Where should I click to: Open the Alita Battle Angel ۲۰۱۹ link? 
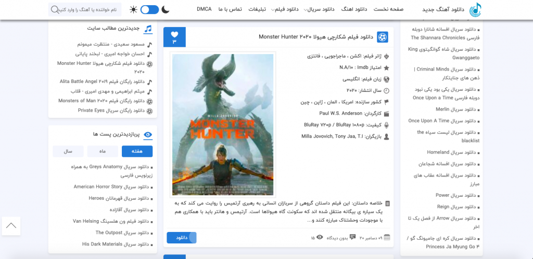click(x=103, y=81)
